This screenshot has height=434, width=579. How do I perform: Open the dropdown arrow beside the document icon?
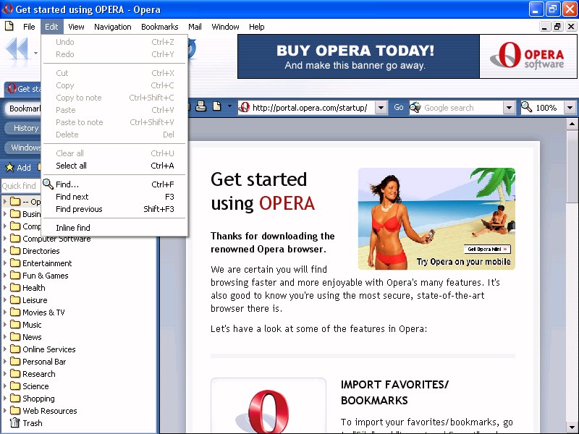point(229,106)
